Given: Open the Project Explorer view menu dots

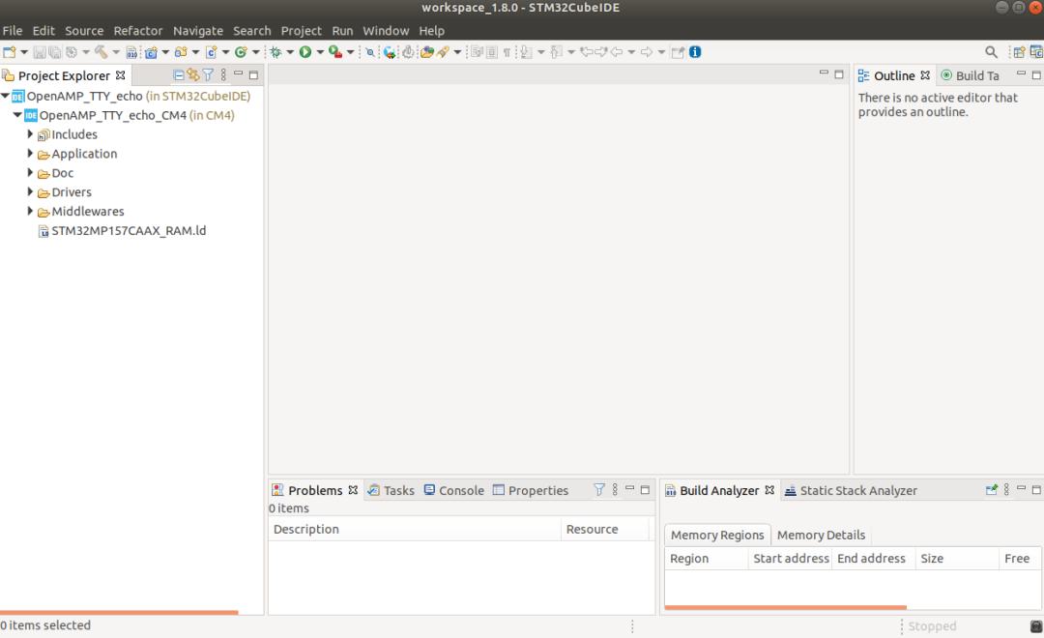Looking at the screenshot, I should coord(223,75).
